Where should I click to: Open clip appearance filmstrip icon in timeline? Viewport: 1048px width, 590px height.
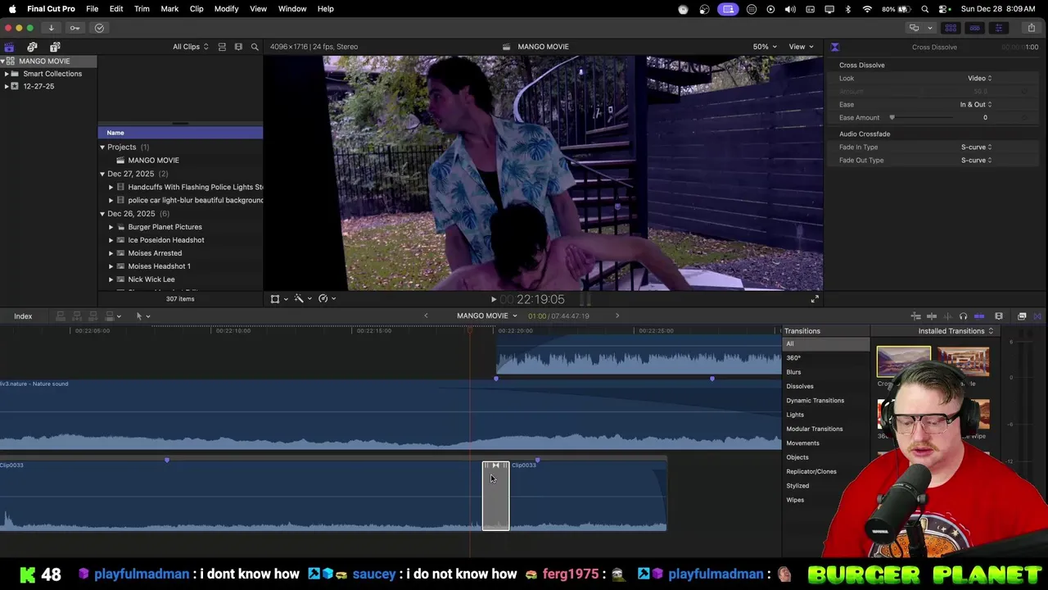click(x=999, y=316)
